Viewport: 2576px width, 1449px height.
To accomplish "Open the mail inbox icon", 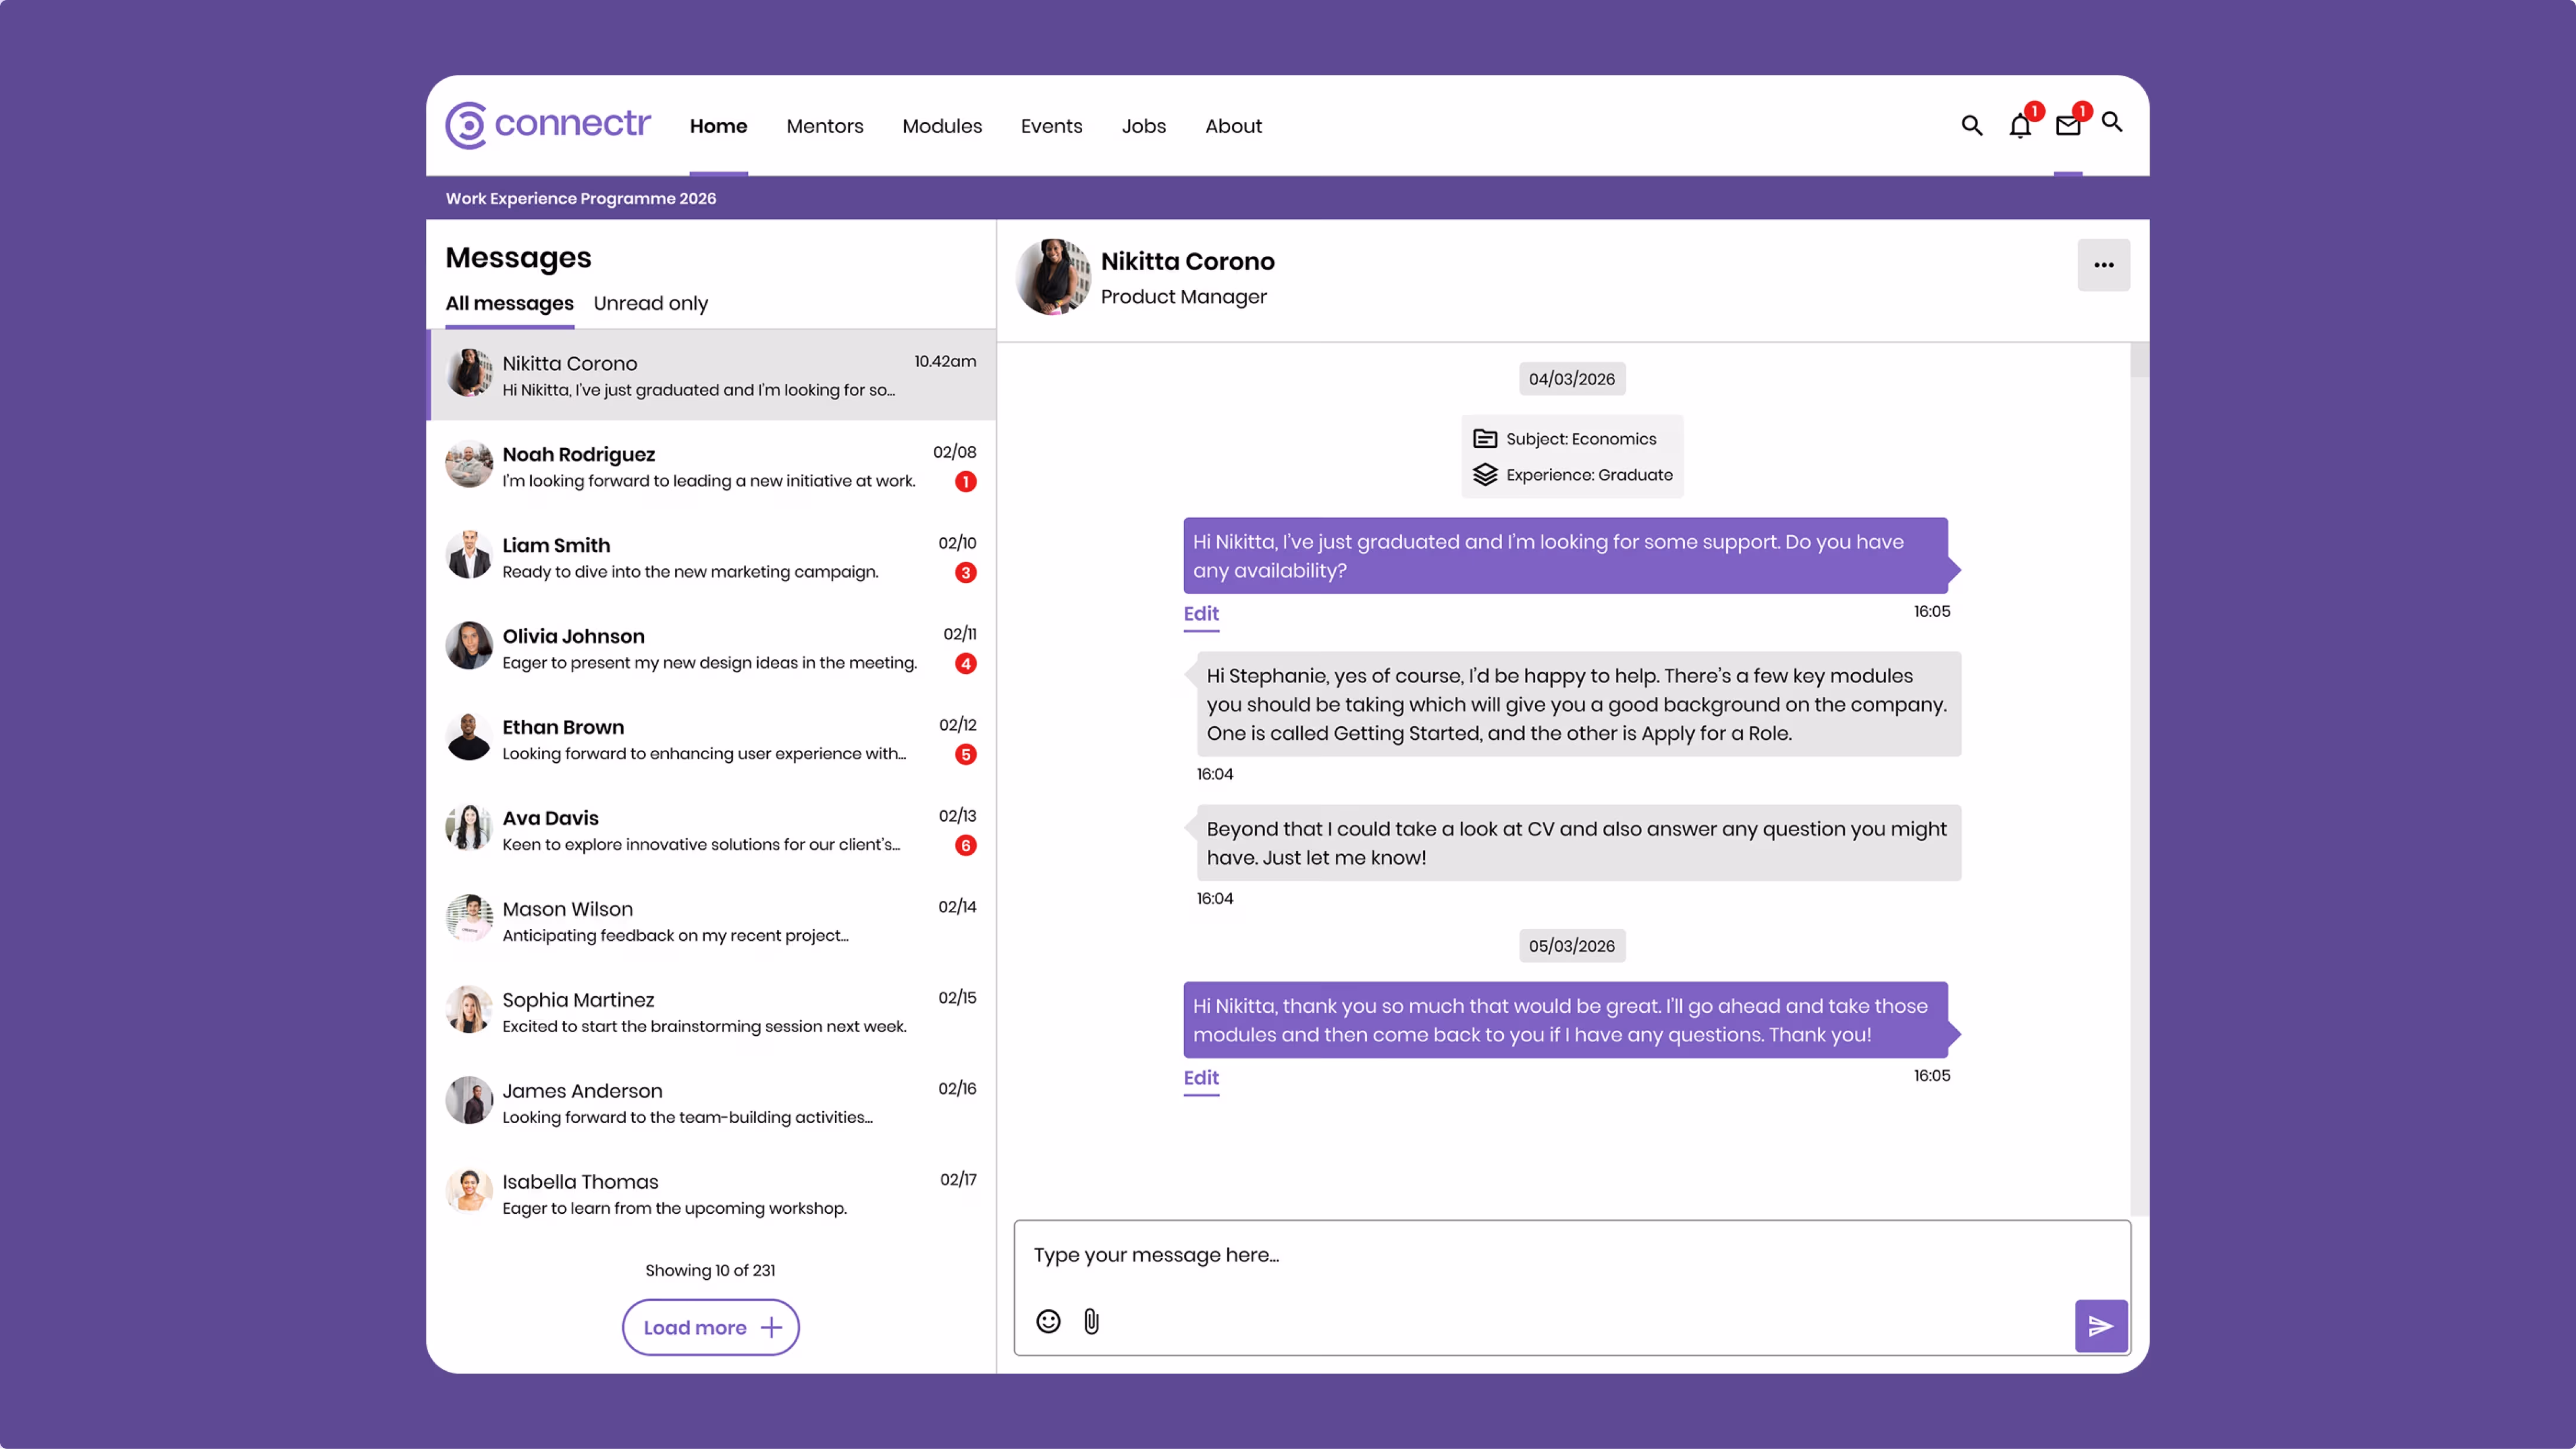I will pos(2067,126).
